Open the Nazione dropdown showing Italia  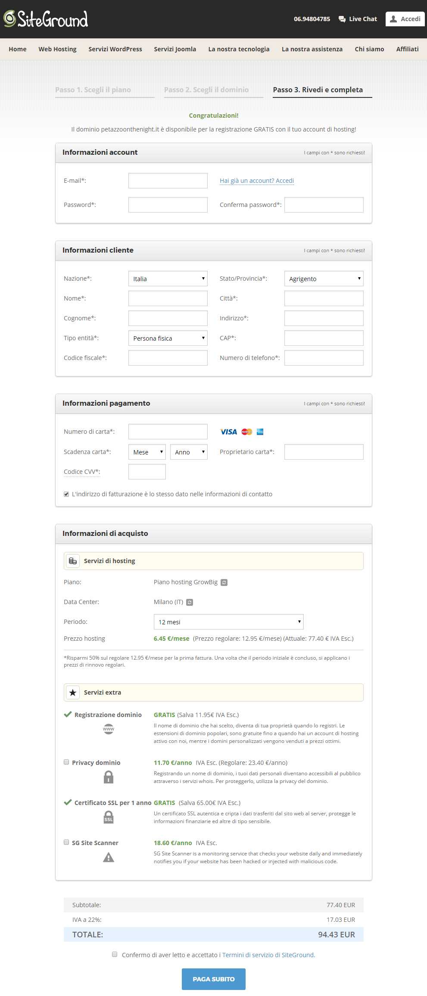point(168,279)
